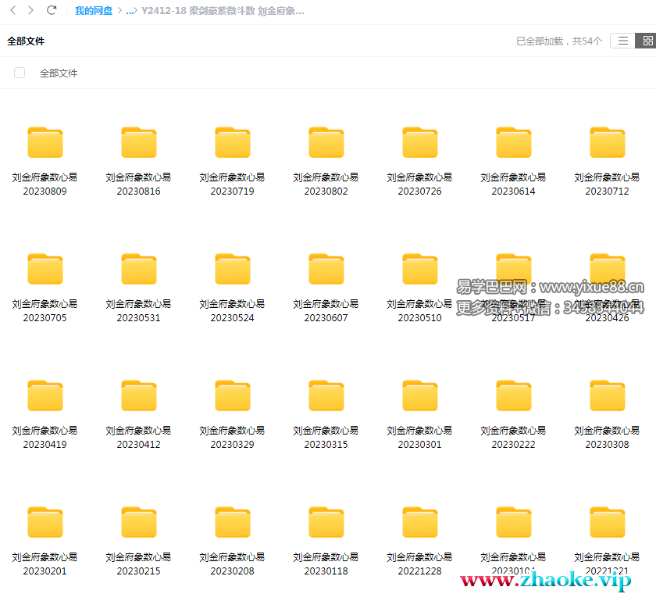656x594 pixels.
Task: Tick the 全部文件 select-all checkbox
Action: 20,73
